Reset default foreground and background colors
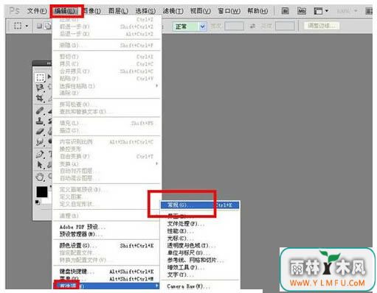The height and width of the screenshot is (293, 377). (x=38, y=202)
